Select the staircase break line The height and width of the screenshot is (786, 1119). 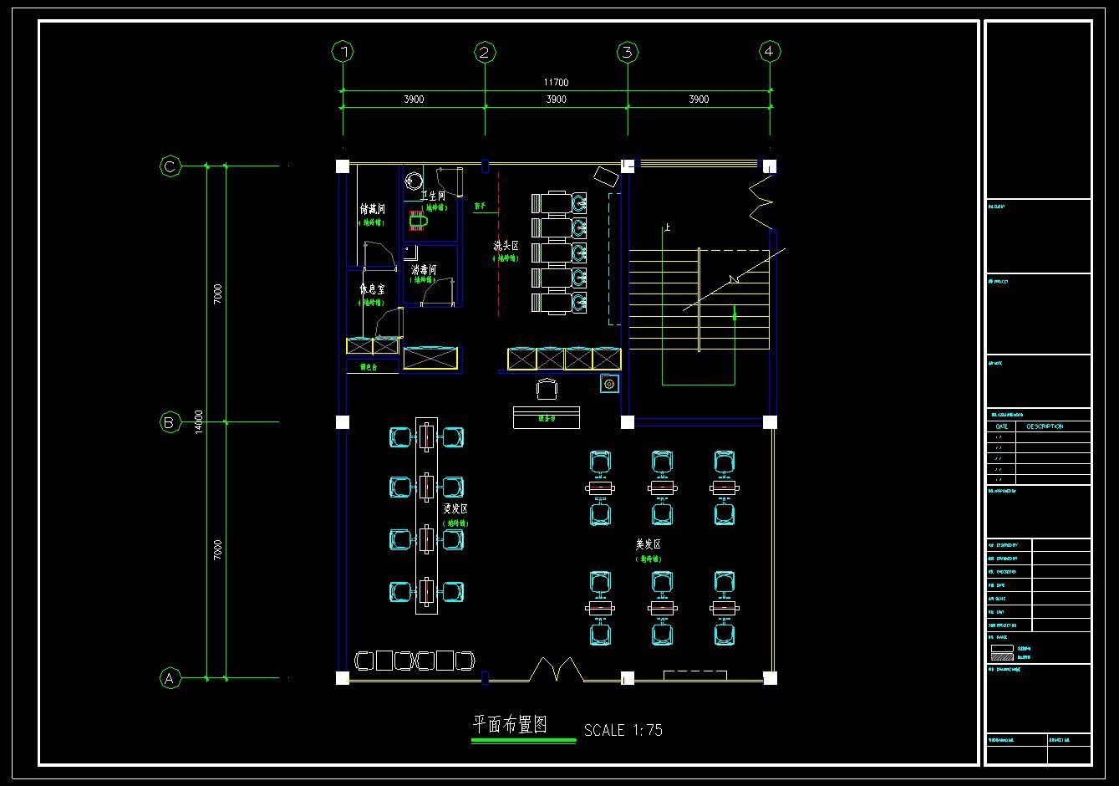point(734,279)
